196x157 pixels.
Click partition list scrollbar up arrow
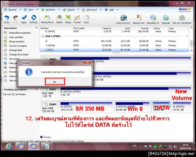coord(191,27)
